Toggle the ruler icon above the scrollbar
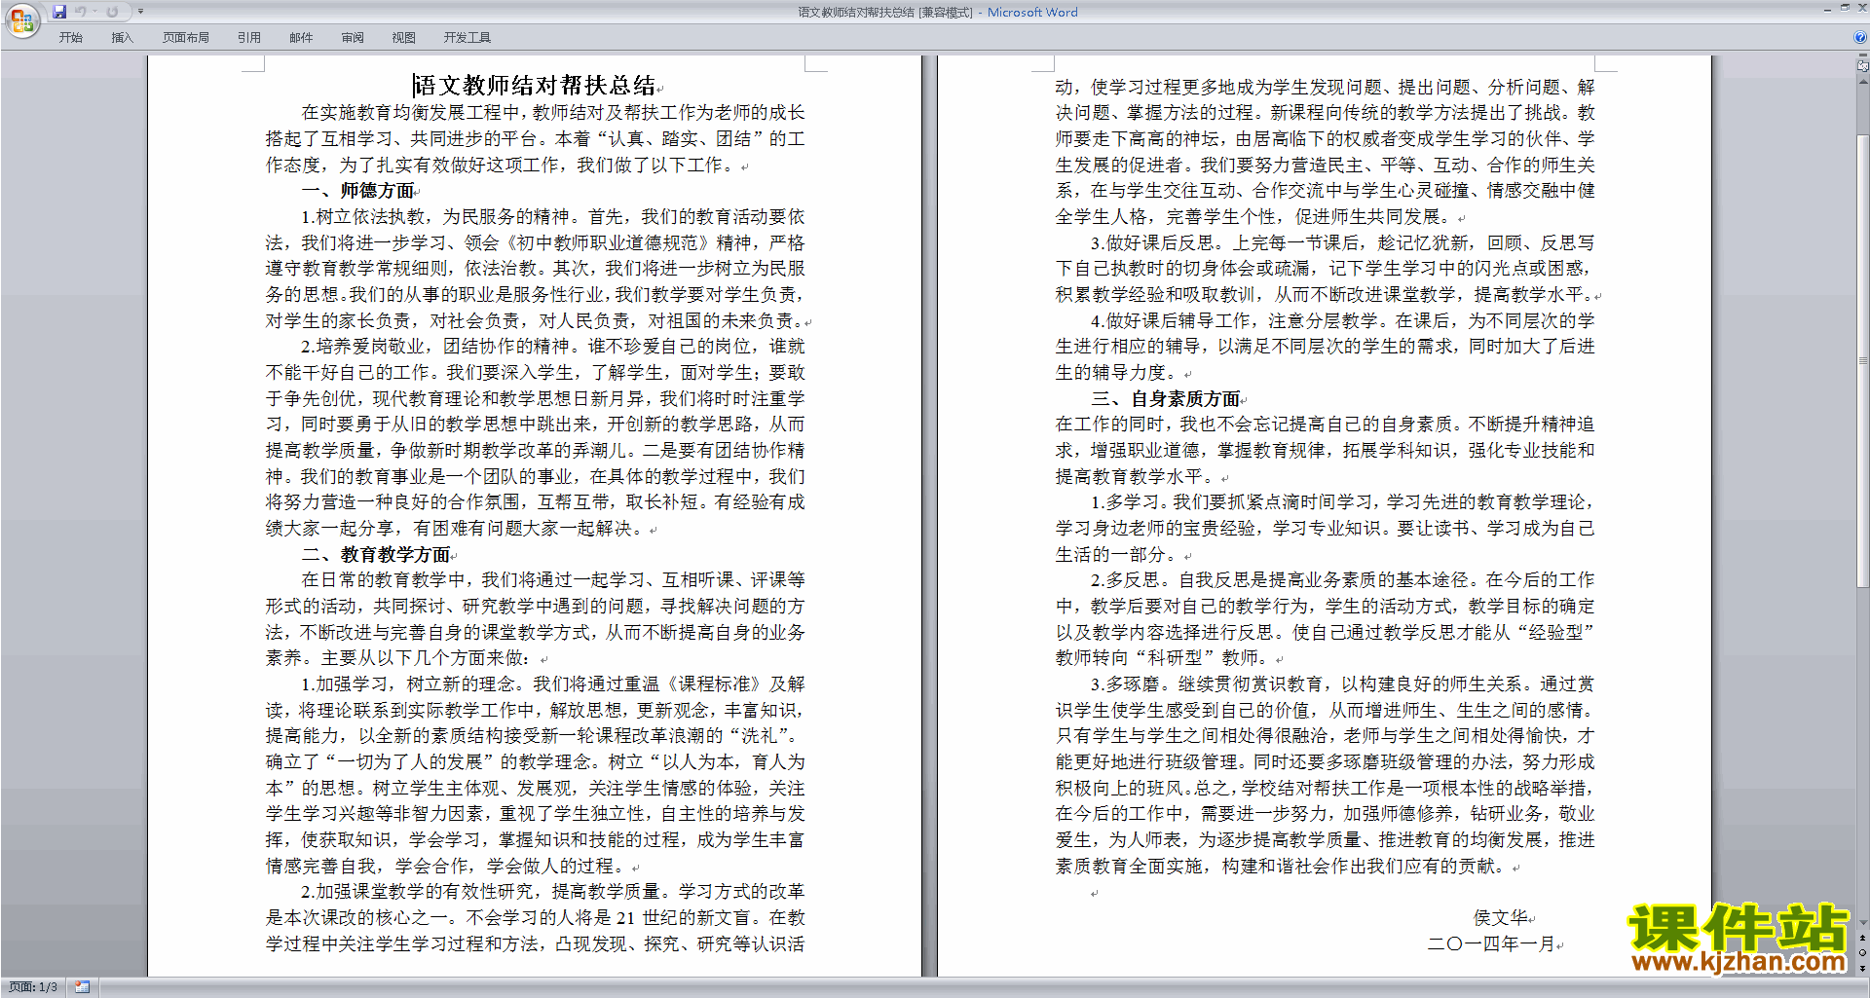1870x998 pixels. [1863, 65]
